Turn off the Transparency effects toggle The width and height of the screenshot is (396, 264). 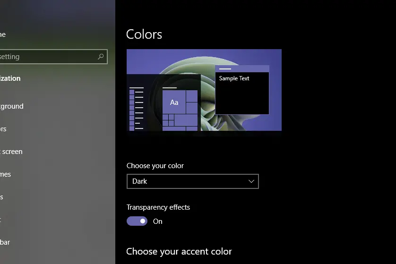137,221
